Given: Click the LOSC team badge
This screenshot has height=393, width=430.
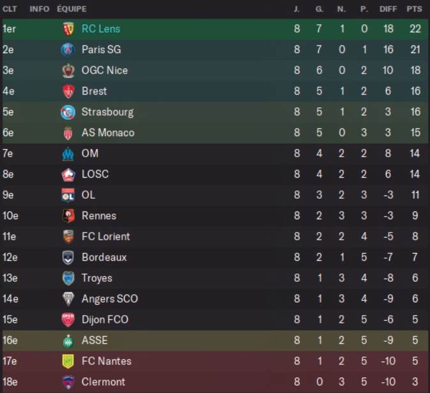Looking at the screenshot, I should click(68, 174).
